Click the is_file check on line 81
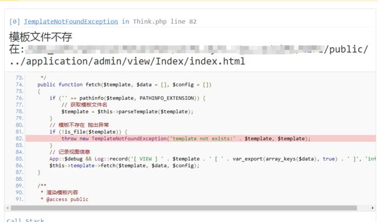Screen dimensions: 378x222 tap(88, 132)
